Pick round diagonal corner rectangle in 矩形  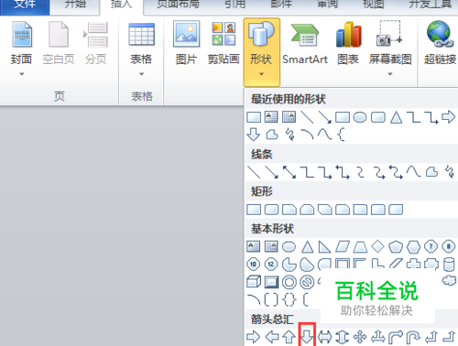pyautogui.click(x=396, y=210)
